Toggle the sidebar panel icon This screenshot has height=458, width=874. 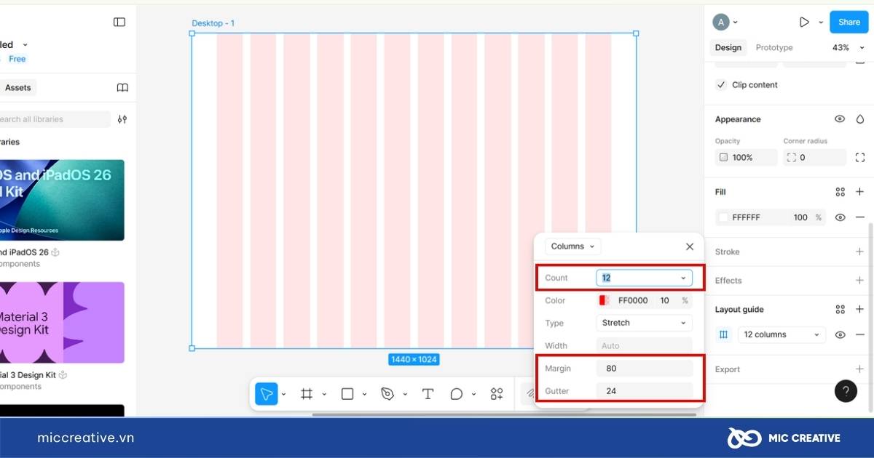pos(119,23)
